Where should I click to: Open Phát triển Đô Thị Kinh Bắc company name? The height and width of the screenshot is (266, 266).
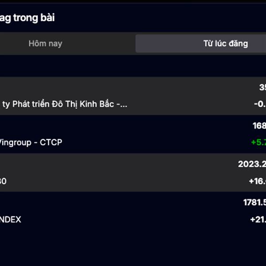click(x=65, y=105)
